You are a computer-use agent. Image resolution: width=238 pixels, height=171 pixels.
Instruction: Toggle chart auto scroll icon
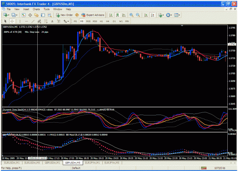[x=146, y=15]
